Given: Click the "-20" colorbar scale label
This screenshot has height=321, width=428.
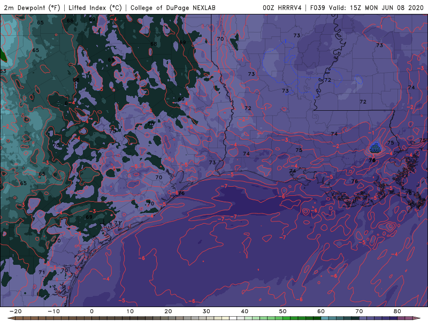Looking at the screenshot, I should coord(16,311).
